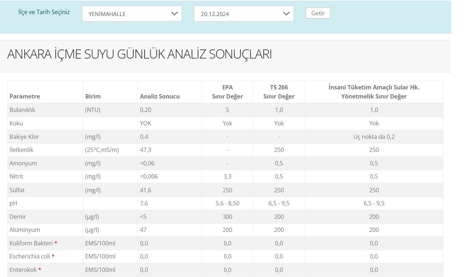This screenshot has width=465, height=277.
Task: Click the Sülfat result value 41,6
Action: click(x=146, y=190)
